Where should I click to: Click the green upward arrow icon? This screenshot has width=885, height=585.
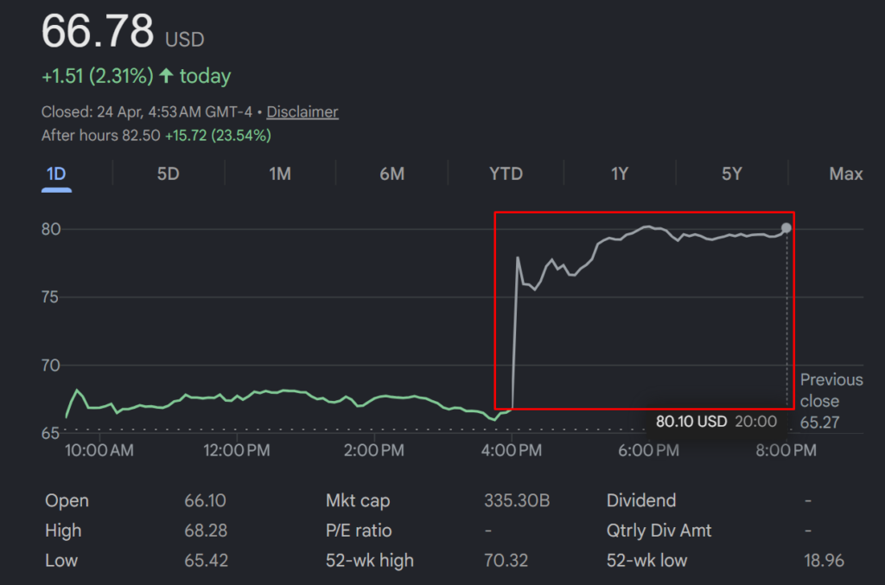(x=168, y=75)
